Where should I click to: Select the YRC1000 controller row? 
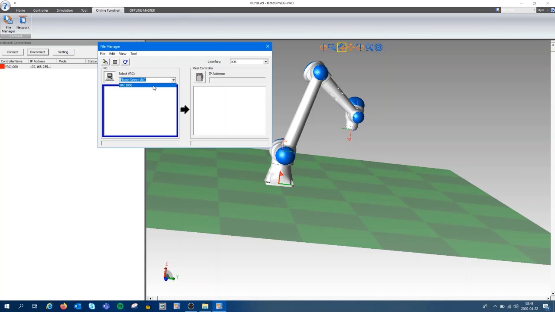pyautogui.click(x=49, y=67)
